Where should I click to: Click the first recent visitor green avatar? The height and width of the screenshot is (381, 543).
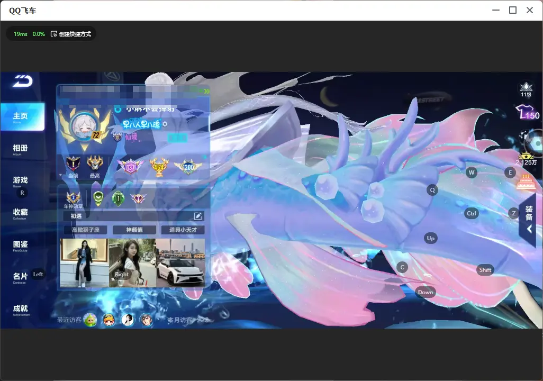[x=91, y=320]
